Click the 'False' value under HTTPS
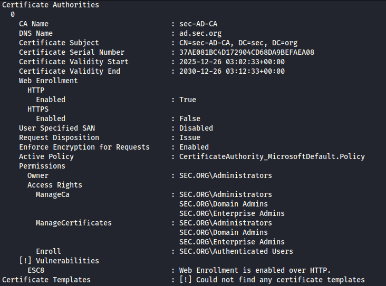Viewport: 386px width, 286px height. click(x=190, y=119)
